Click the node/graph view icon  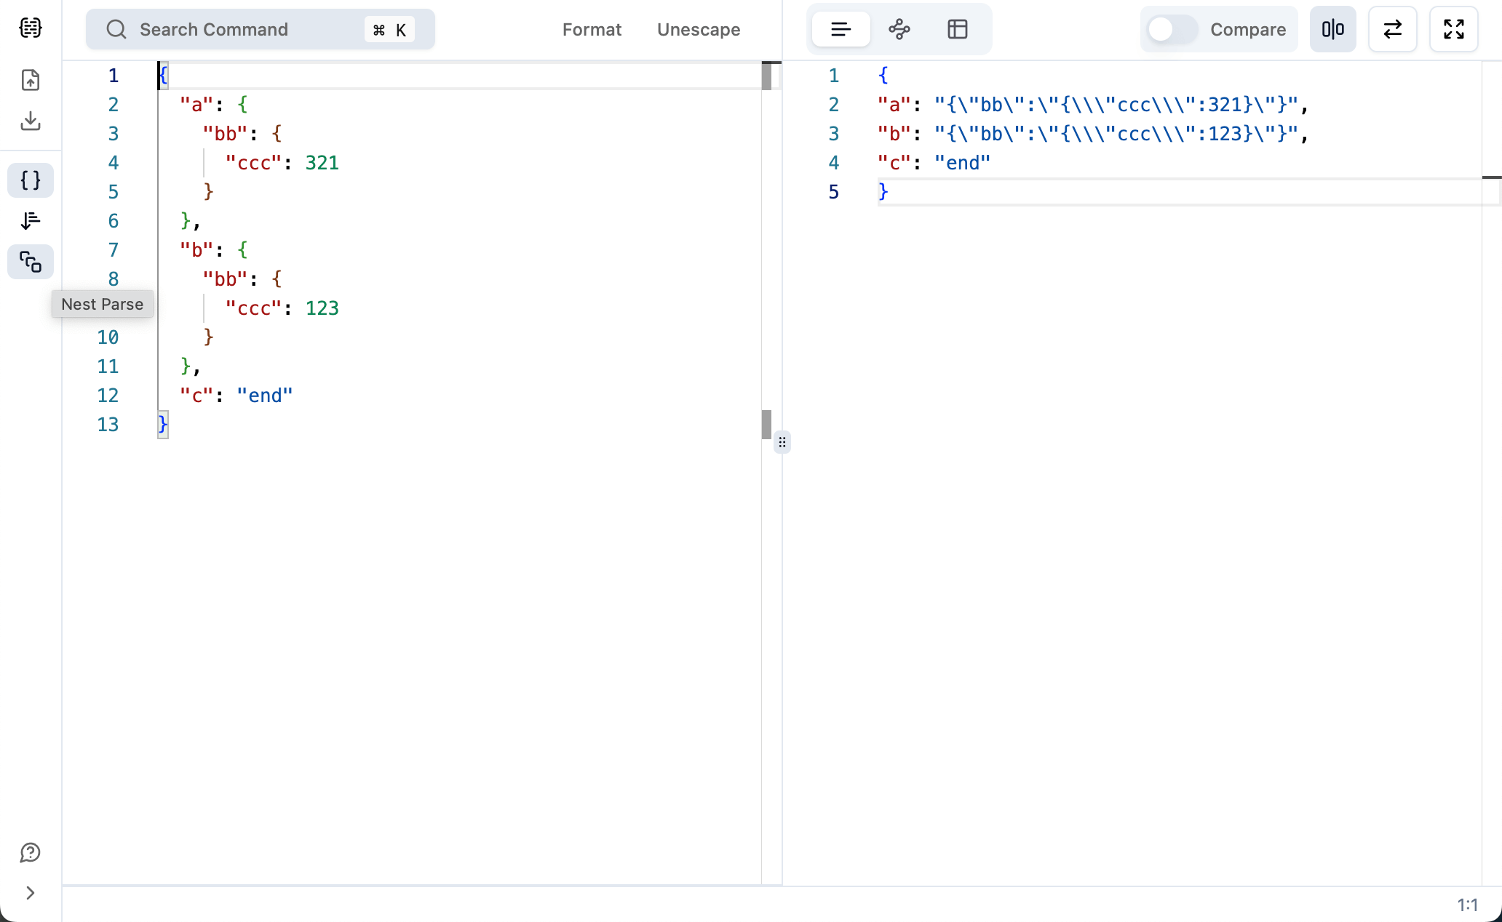(899, 29)
